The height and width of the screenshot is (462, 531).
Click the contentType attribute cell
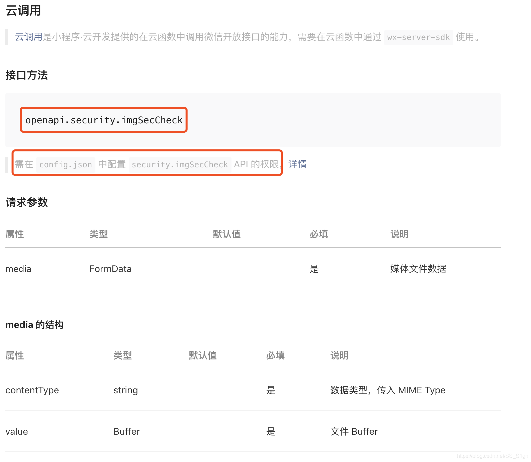click(32, 390)
